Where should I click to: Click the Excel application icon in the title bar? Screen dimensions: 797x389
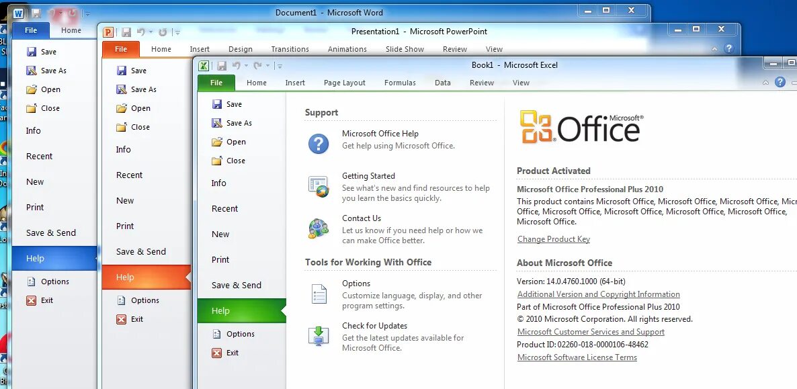click(204, 66)
